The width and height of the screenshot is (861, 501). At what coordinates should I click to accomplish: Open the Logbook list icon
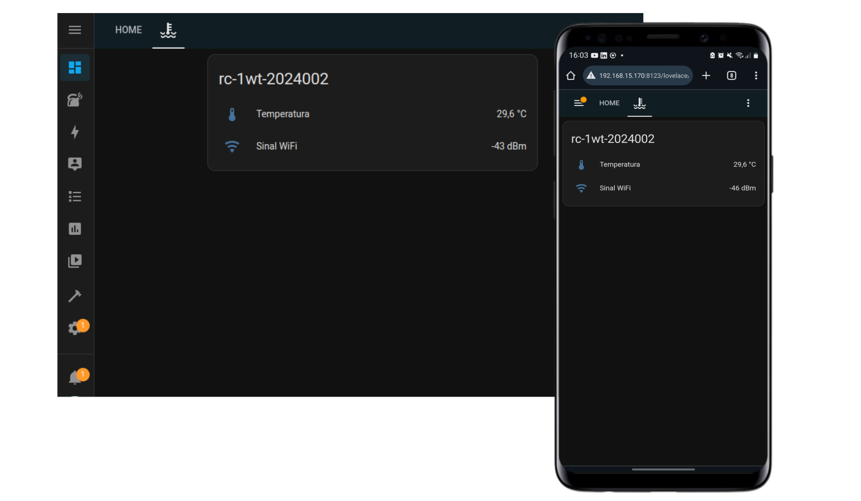(x=75, y=196)
